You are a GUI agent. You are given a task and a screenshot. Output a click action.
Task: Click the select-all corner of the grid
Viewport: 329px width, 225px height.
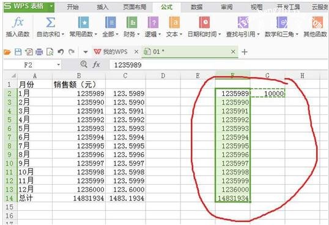13,75
